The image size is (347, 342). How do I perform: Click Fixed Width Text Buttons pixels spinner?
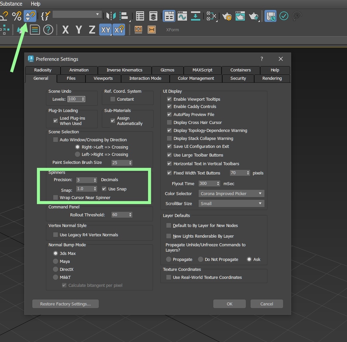[248, 173]
